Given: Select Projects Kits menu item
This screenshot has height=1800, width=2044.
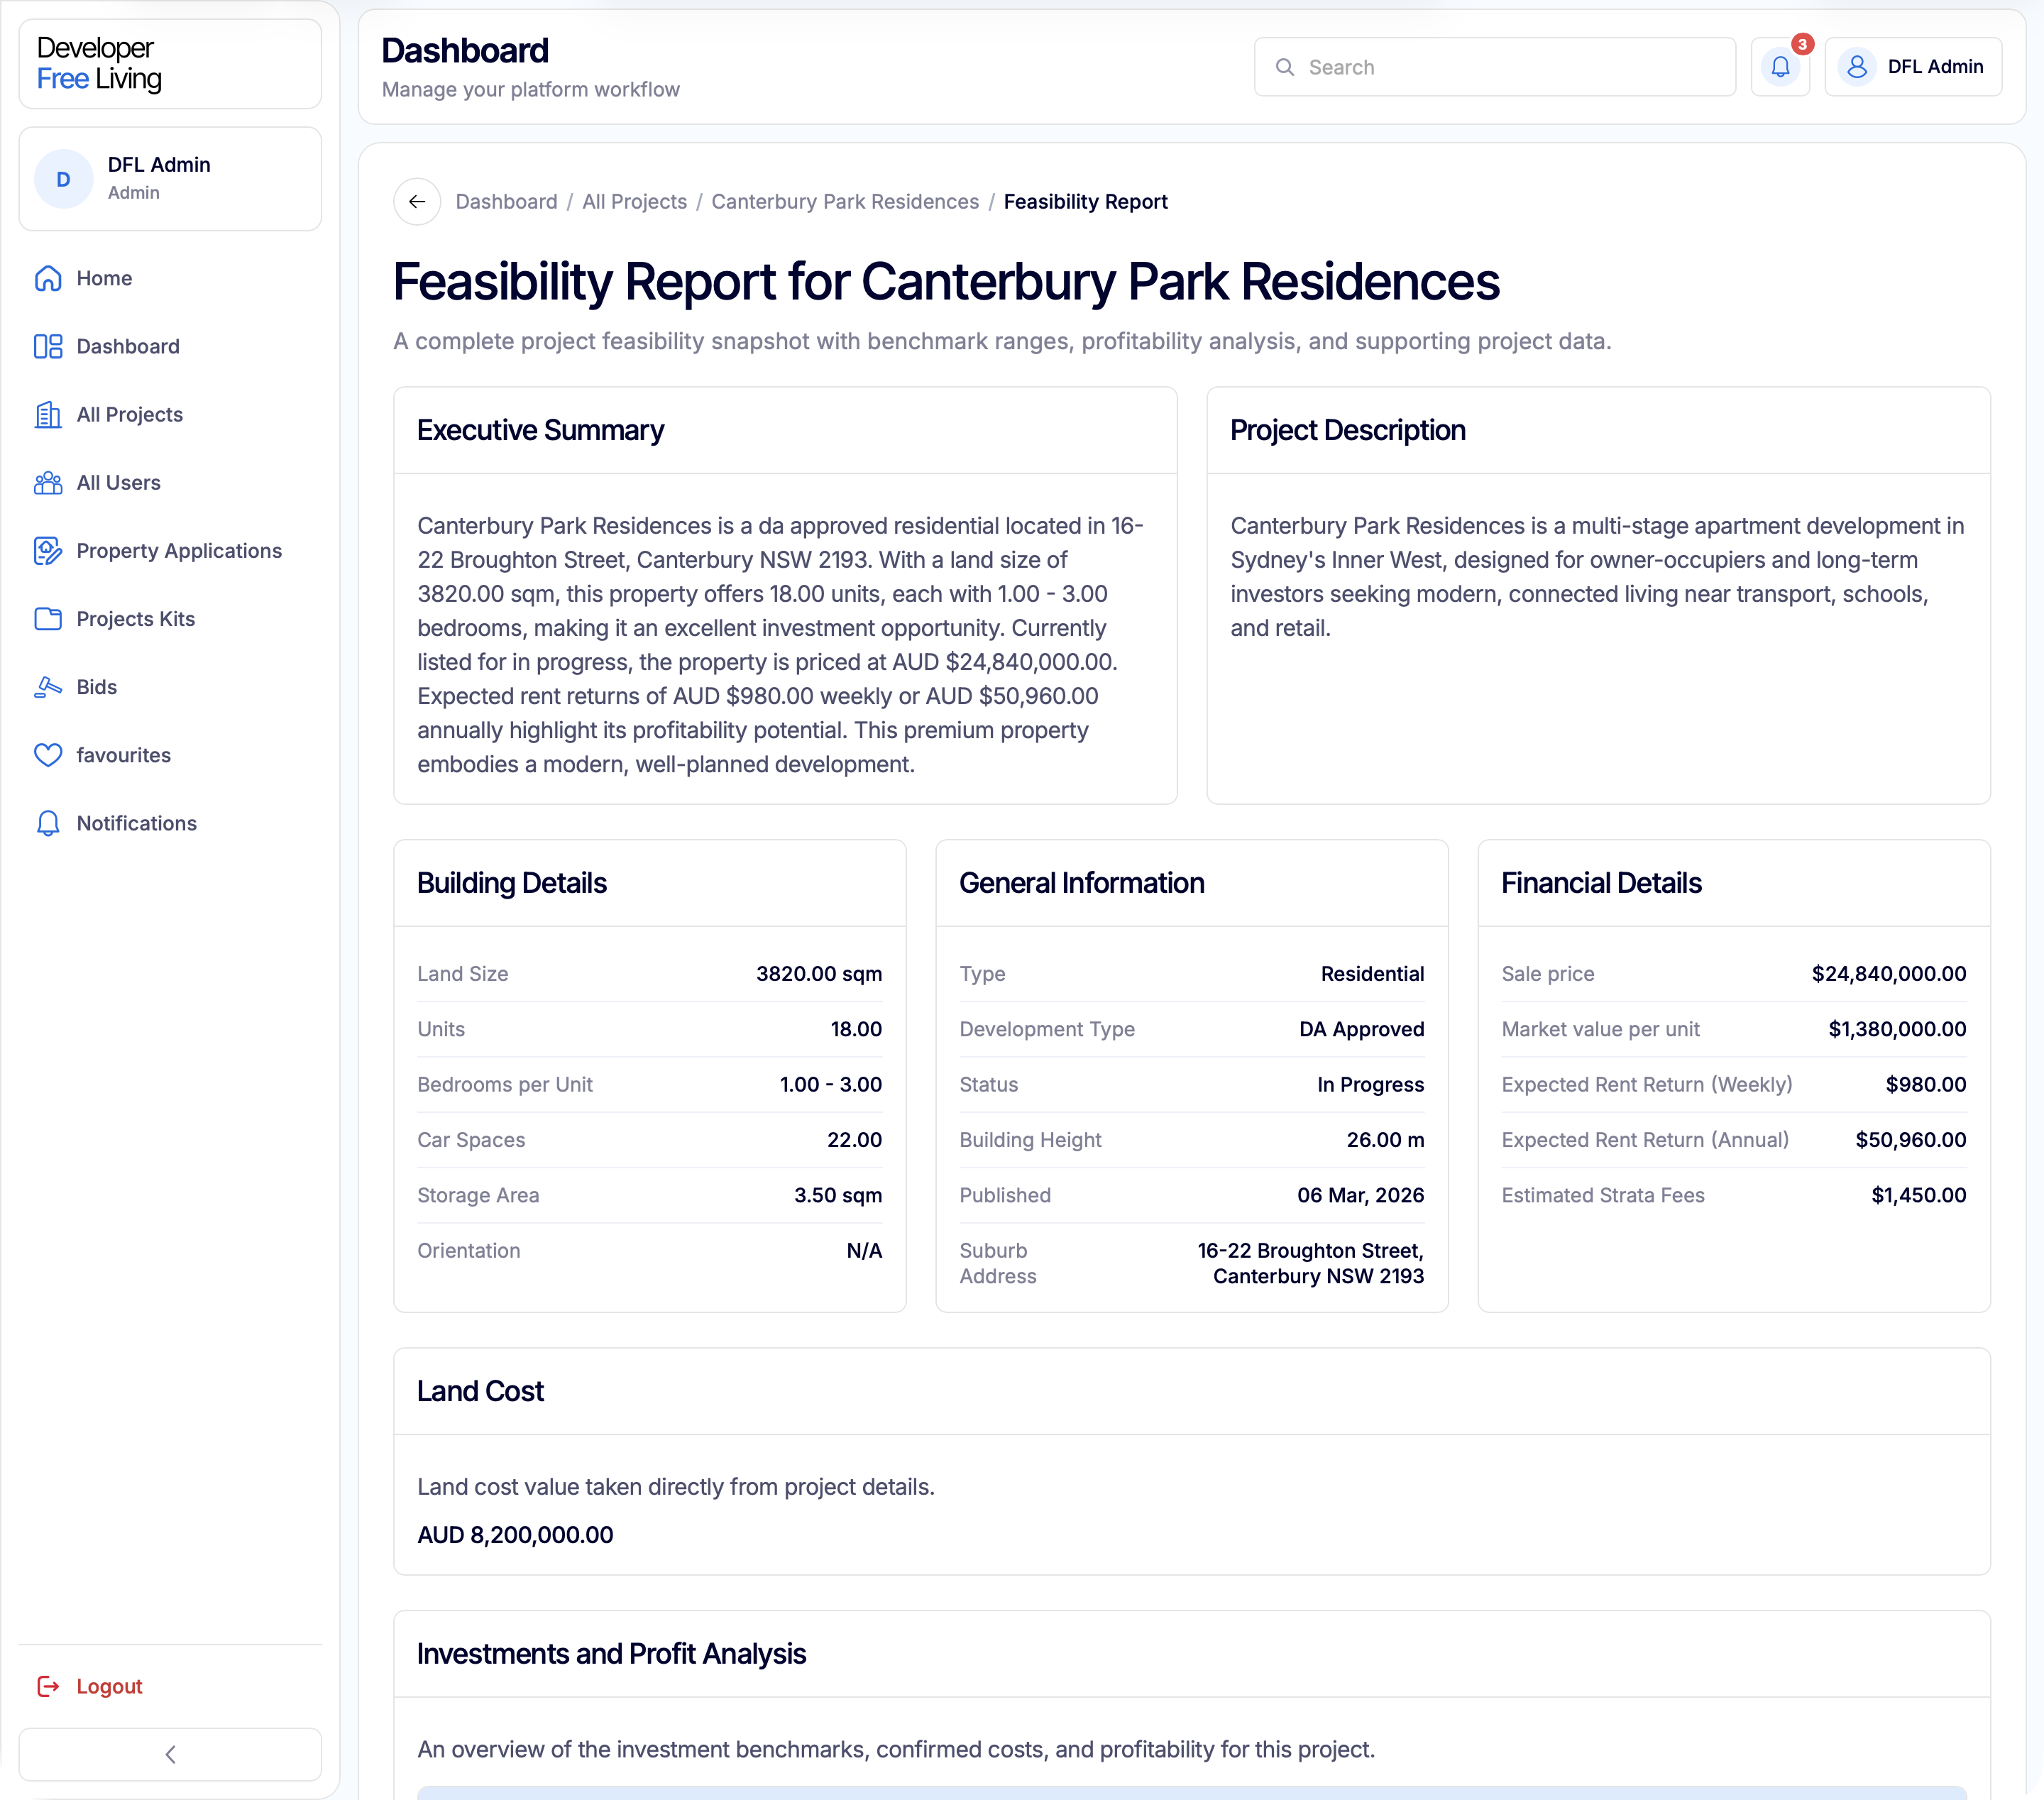Looking at the screenshot, I should [x=170, y=619].
